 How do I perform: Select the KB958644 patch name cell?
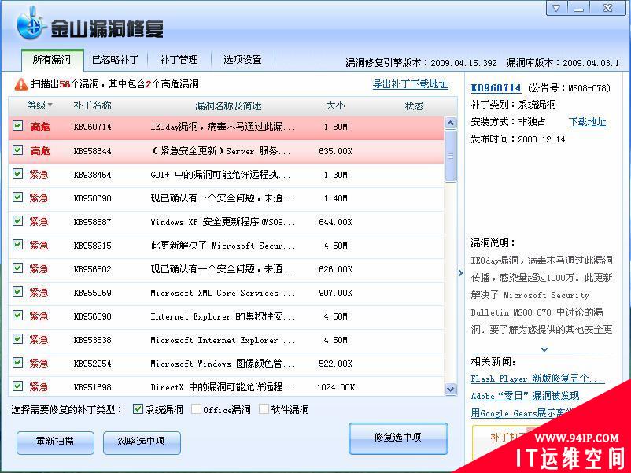[93, 151]
